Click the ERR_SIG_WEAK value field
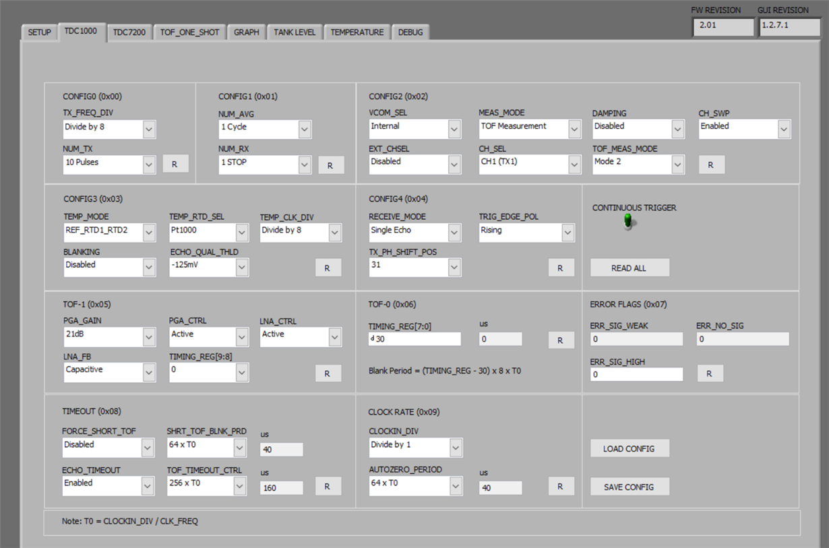 [x=636, y=339]
